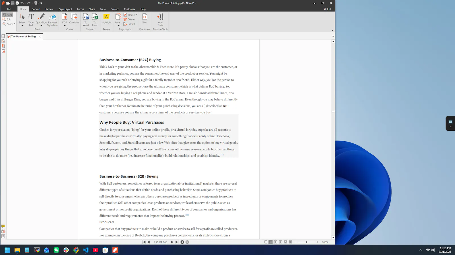Open the document tab list dropdown
Image resolution: width=455 pixels, height=255 pixels.
click(x=333, y=36)
